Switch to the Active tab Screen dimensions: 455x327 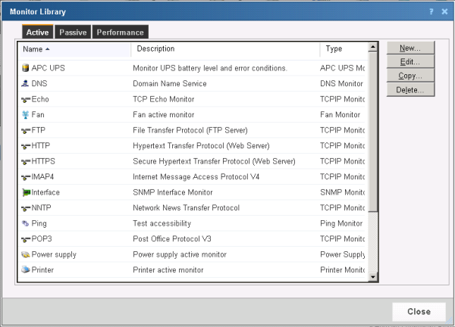tap(38, 32)
